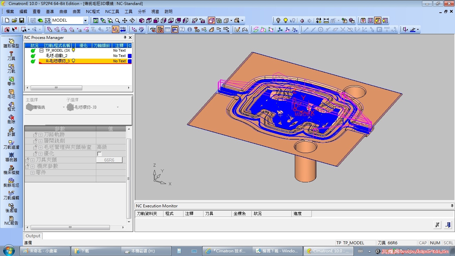Click the Save floppy disk toolbar icon

pyautogui.click(x=22, y=20)
